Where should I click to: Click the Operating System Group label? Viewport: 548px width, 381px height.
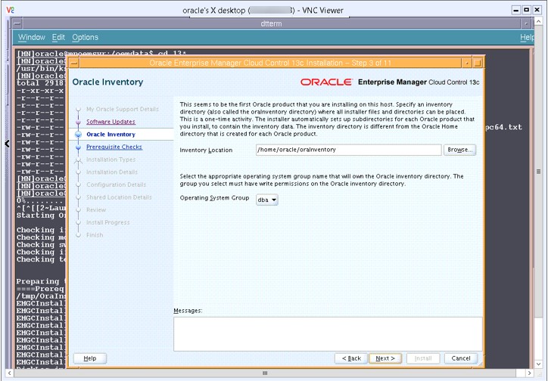tap(214, 198)
